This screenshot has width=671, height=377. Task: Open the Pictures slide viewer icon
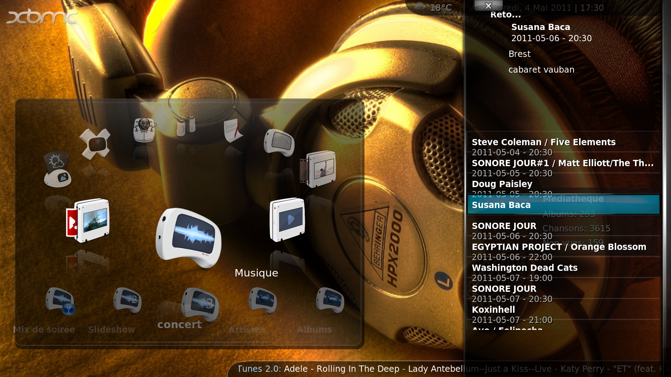[x=88, y=220]
